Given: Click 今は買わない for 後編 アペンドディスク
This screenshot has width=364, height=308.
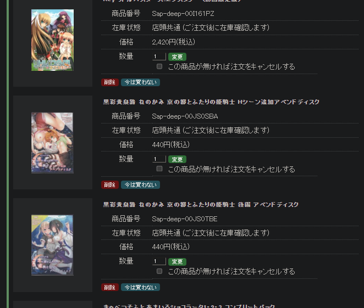Looking at the screenshot, I should 140,287.
